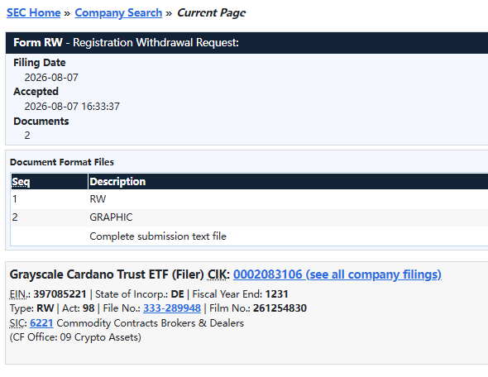Click Fiscal Year End value 1231
Viewport: 488px width, 377px height.
tap(277, 294)
